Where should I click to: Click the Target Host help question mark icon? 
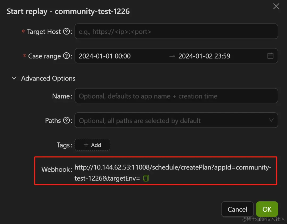click(66, 31)
